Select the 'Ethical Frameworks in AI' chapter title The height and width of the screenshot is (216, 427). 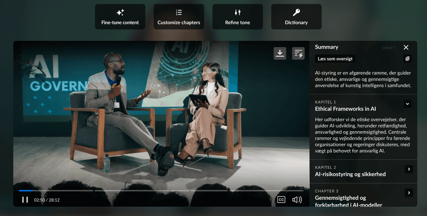(345, 109)
